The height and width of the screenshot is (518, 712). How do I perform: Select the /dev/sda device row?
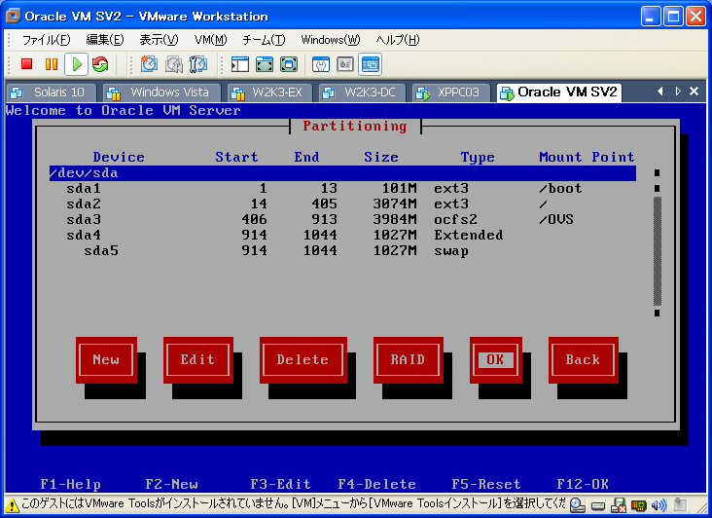click(x=342, y=173)
